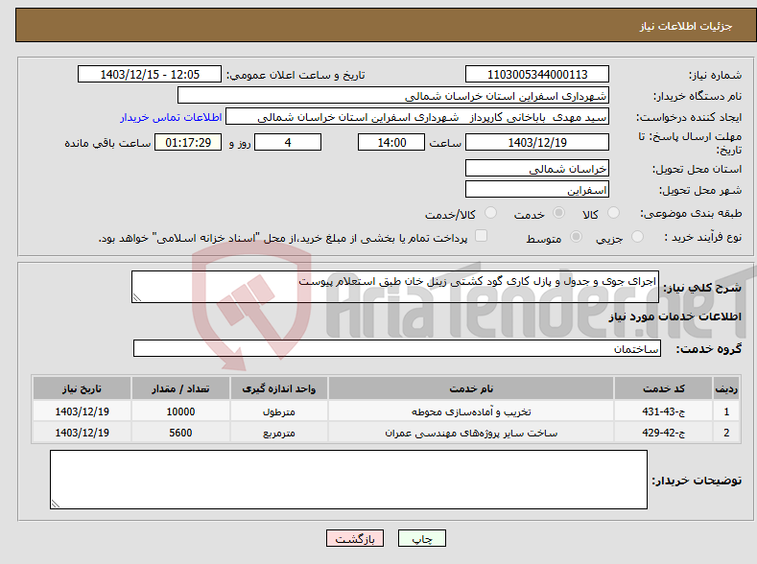Image resolution: width=757 pixels, height=564 pixels.
Task: Toggle the اسناد خزانه اسلامی payment checkbox
Action: (481, 235)
